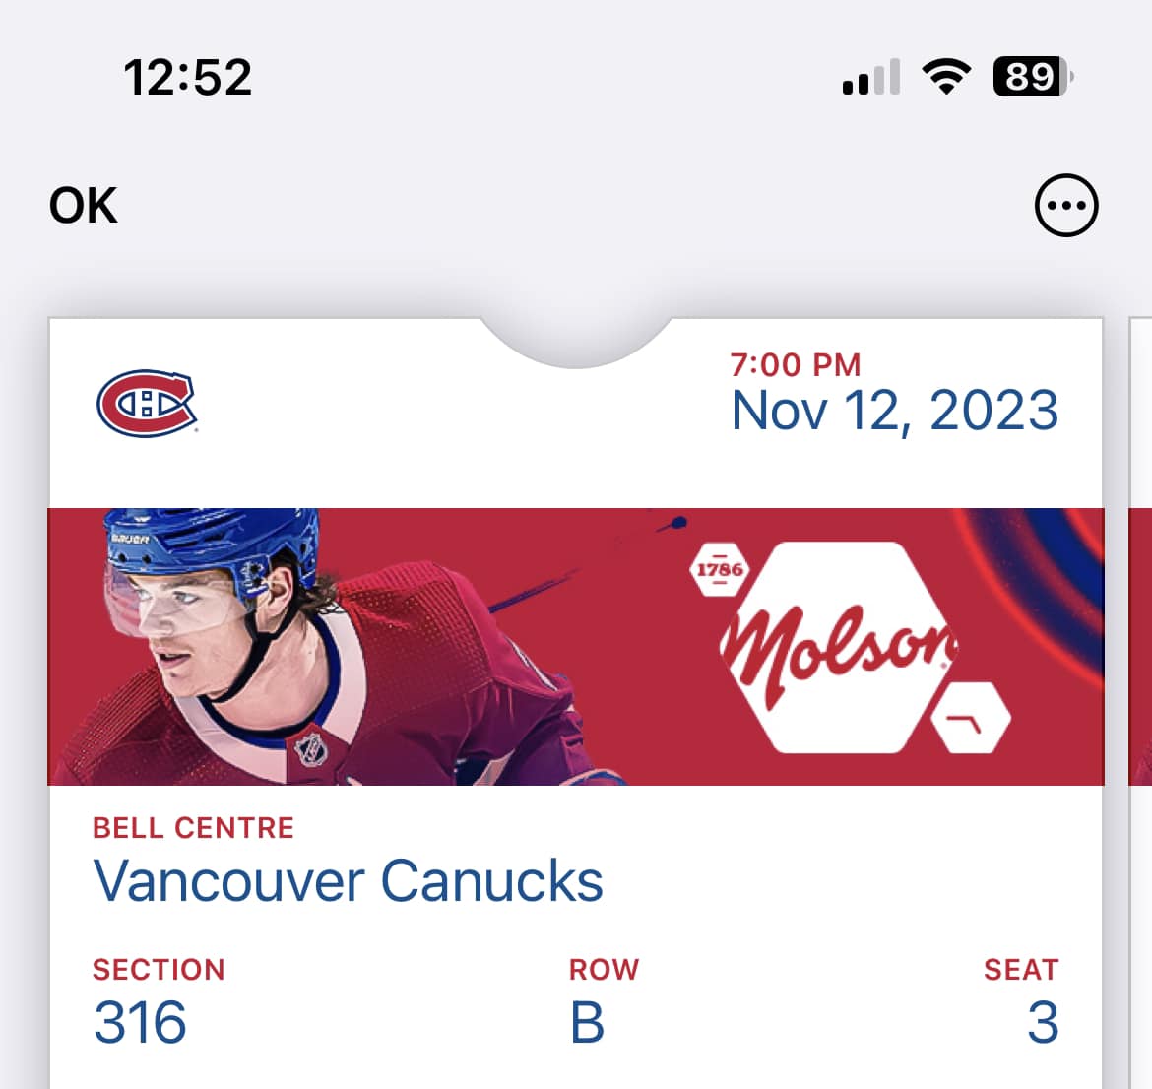Tap the Nov 12, 2023 date
1152x1089 pixels.
[894, 411]
